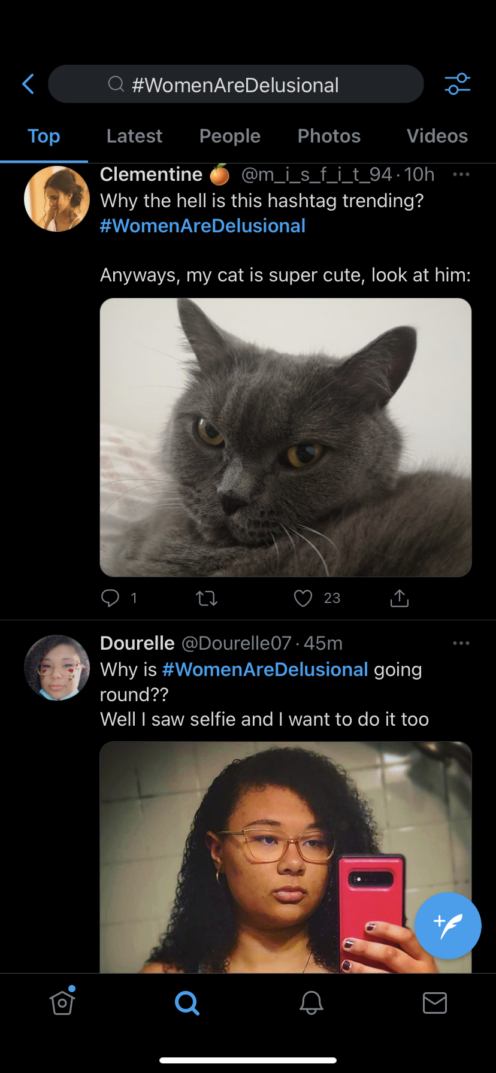Switch to the Latest tab
496x1073 pixels.
[134, 136]
